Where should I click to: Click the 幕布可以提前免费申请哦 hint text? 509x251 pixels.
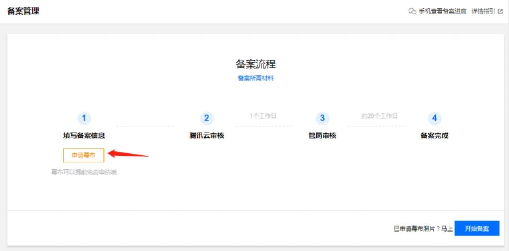84,172
